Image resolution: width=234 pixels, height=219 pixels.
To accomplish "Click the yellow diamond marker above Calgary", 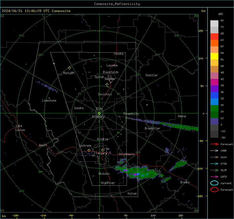I will (x=103, y=150).
